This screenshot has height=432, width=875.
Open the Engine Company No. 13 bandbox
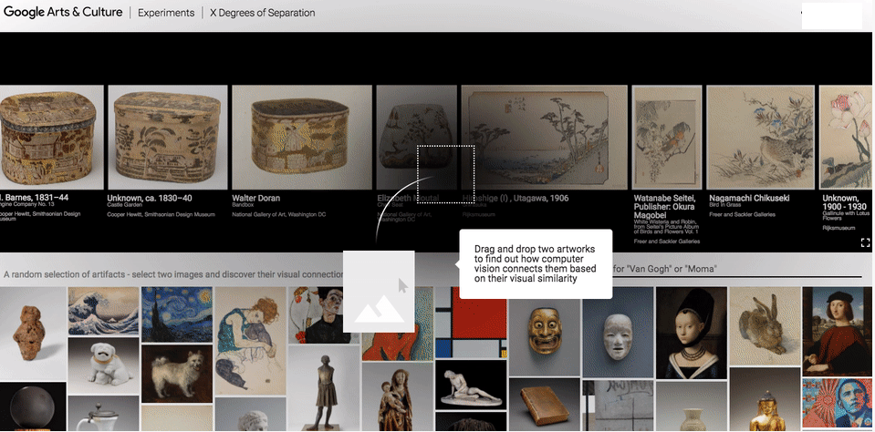(x=51, y=137)
